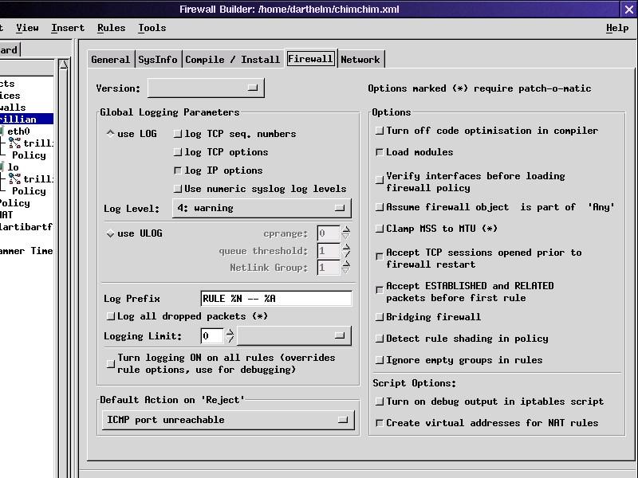Click the network address icon under lo
Image resolution: width=638 pixels, height=478 pixels.
tap(14, 179)
